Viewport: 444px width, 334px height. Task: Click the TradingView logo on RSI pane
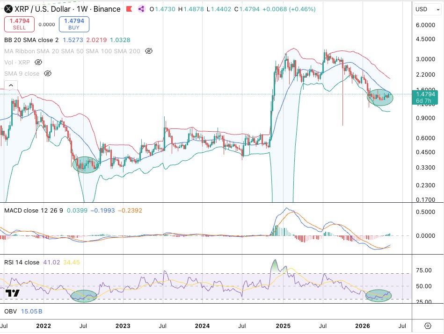click(13, 293)
